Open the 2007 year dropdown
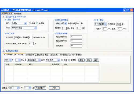134x100 pixels. point(8,60)
